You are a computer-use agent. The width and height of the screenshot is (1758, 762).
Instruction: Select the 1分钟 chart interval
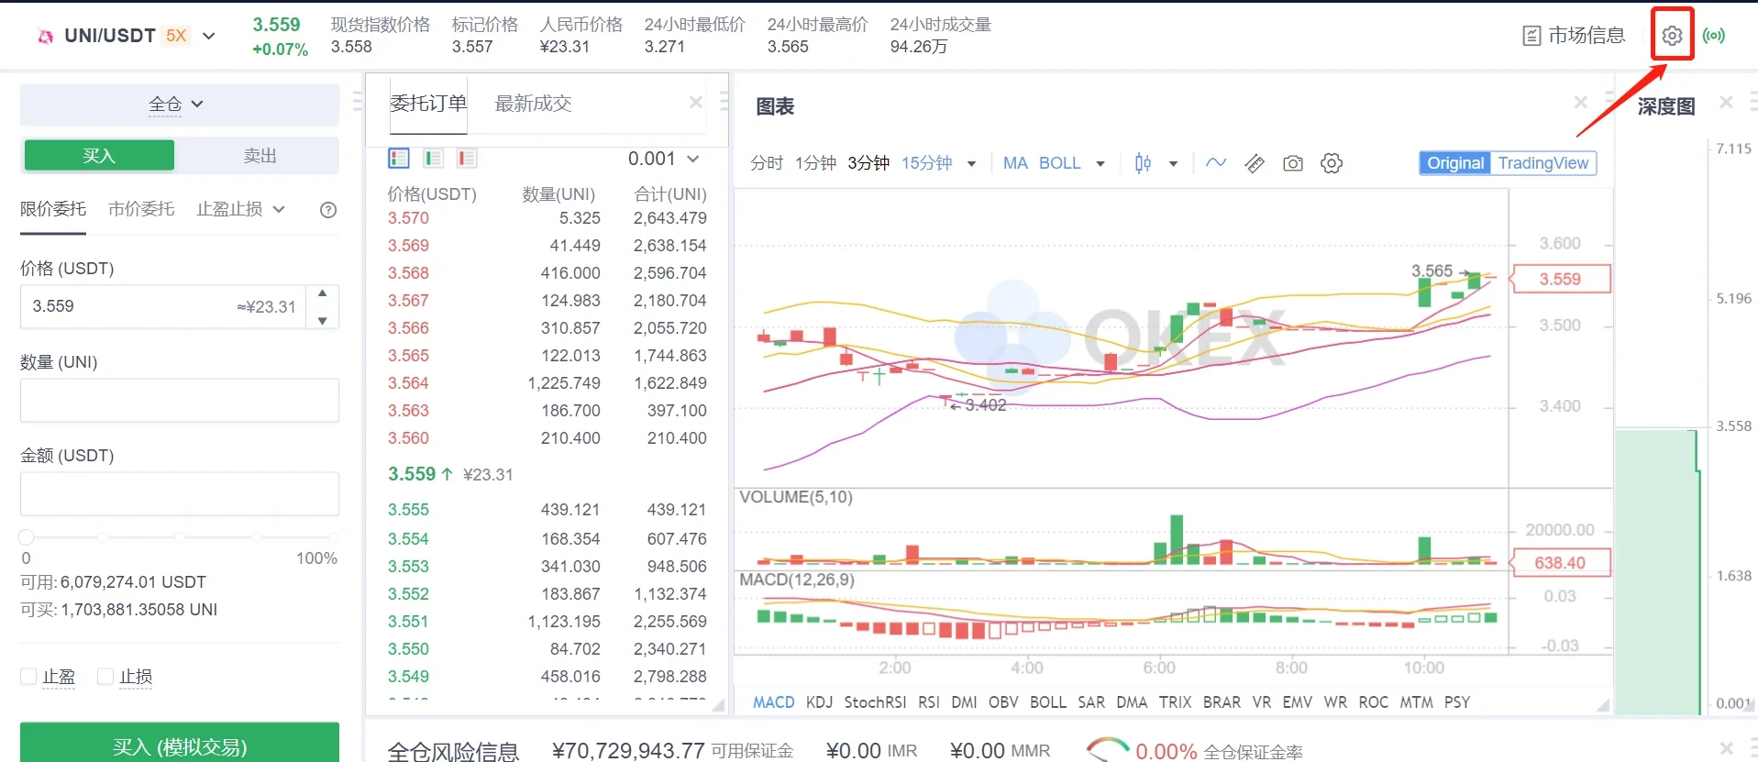tap(815, 163)
